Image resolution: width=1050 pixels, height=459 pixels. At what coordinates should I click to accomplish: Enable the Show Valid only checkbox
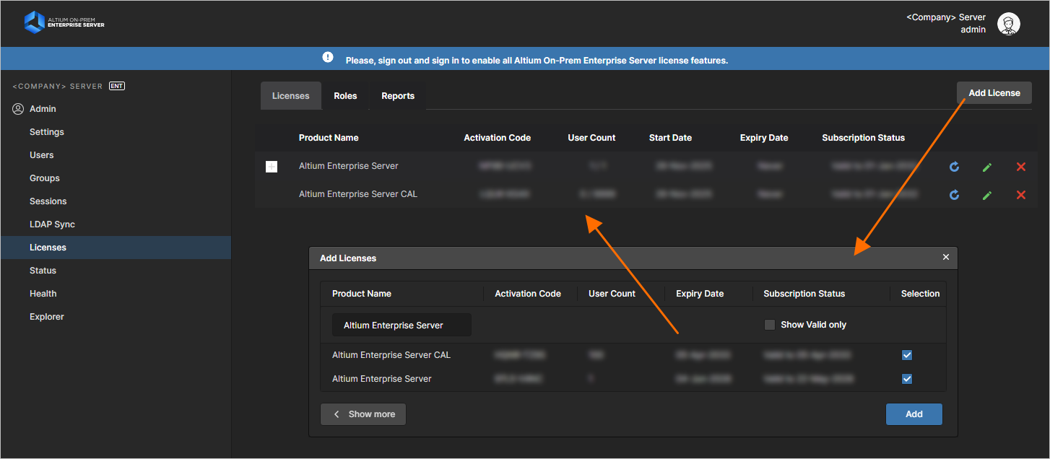coord(770,325)
